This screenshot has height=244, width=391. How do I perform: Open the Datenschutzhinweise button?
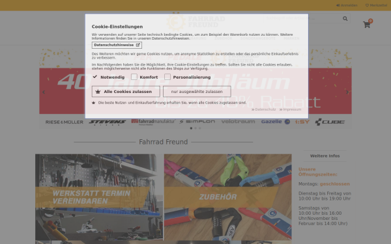click(x=117, y=45)
